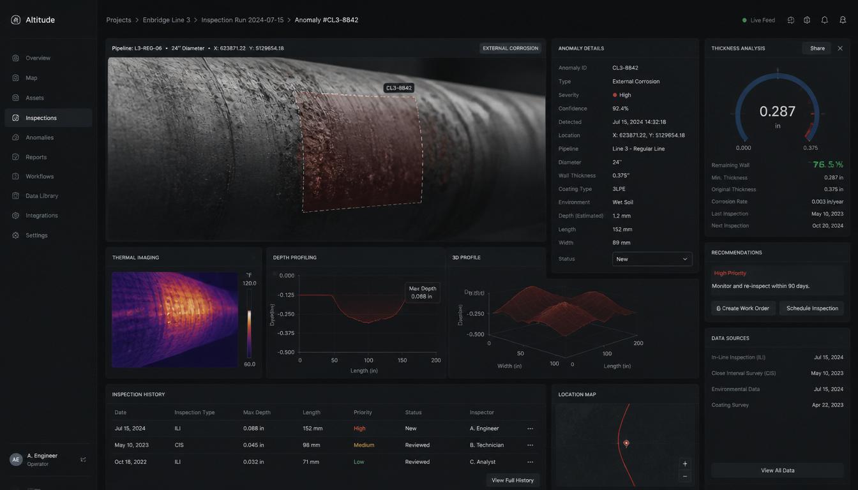This screenshot has height=490, width=858.
Task: Click Anomaly #CL3-8842 breadcrumb
Action: point(326,20)
